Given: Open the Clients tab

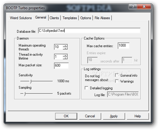Looking at the screenshot, I should click(54, 18).
